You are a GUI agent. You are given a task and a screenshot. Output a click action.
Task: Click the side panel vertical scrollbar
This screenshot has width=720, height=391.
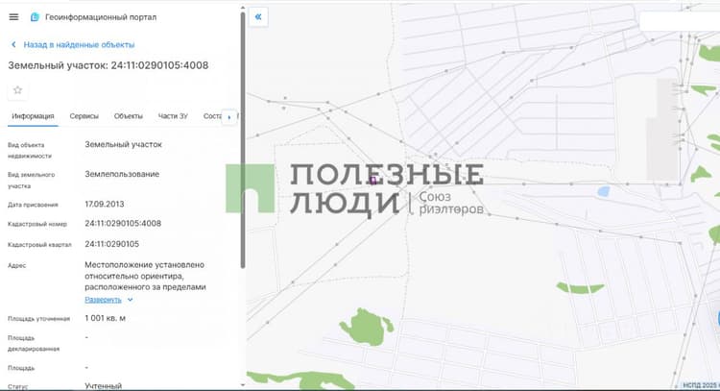click(x=243, y=139)
